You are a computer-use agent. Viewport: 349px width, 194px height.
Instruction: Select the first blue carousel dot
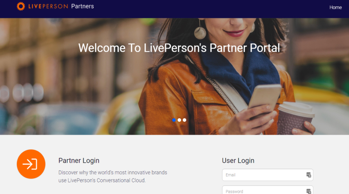tap(174, 120)
